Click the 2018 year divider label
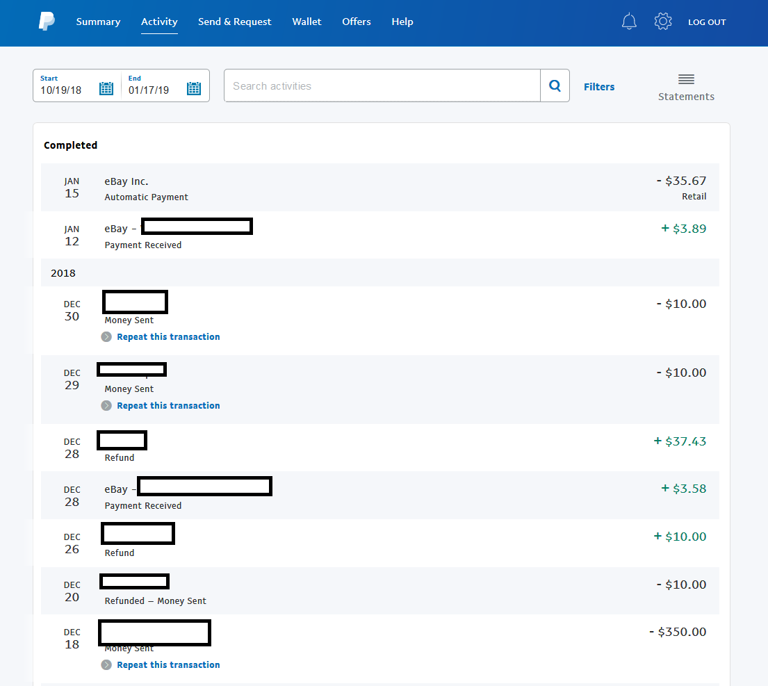 point(63,273)
